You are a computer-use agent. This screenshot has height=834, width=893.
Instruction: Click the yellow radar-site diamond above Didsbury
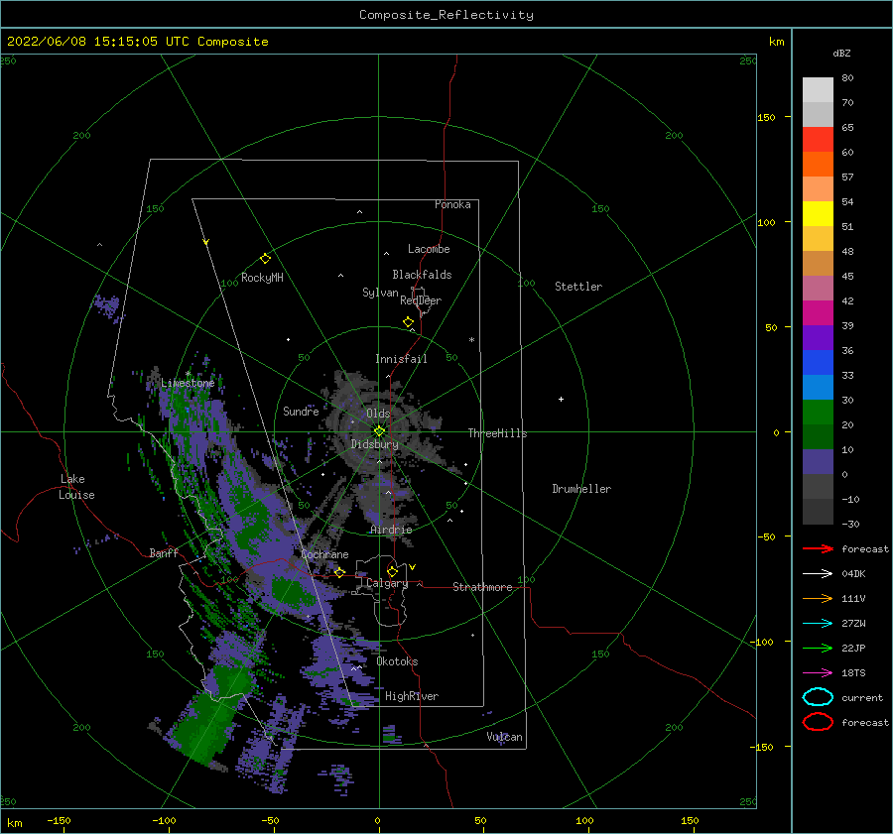(x=379, y=431)
